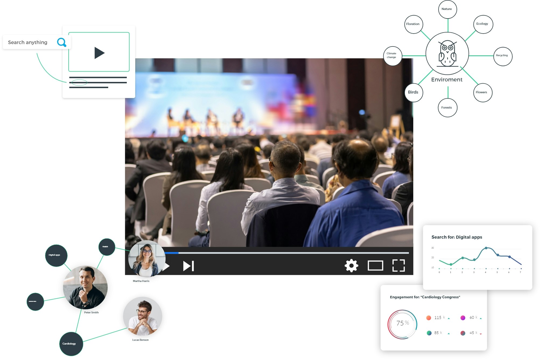Open Peter Smith profile photo
This screenshot has height=362, width=543.
click(x=85, y=287)
